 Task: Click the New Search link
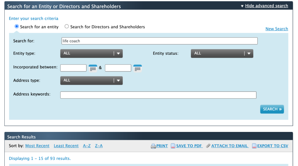pos(277,29)
